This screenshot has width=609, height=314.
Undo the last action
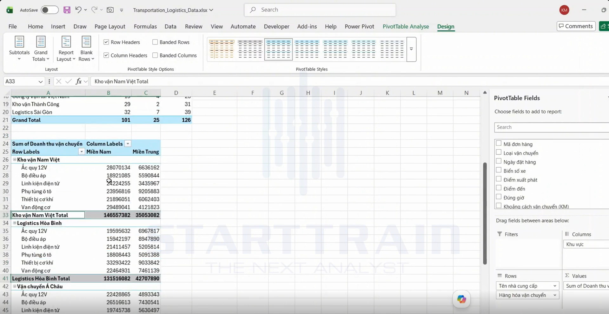coord(78,10)
